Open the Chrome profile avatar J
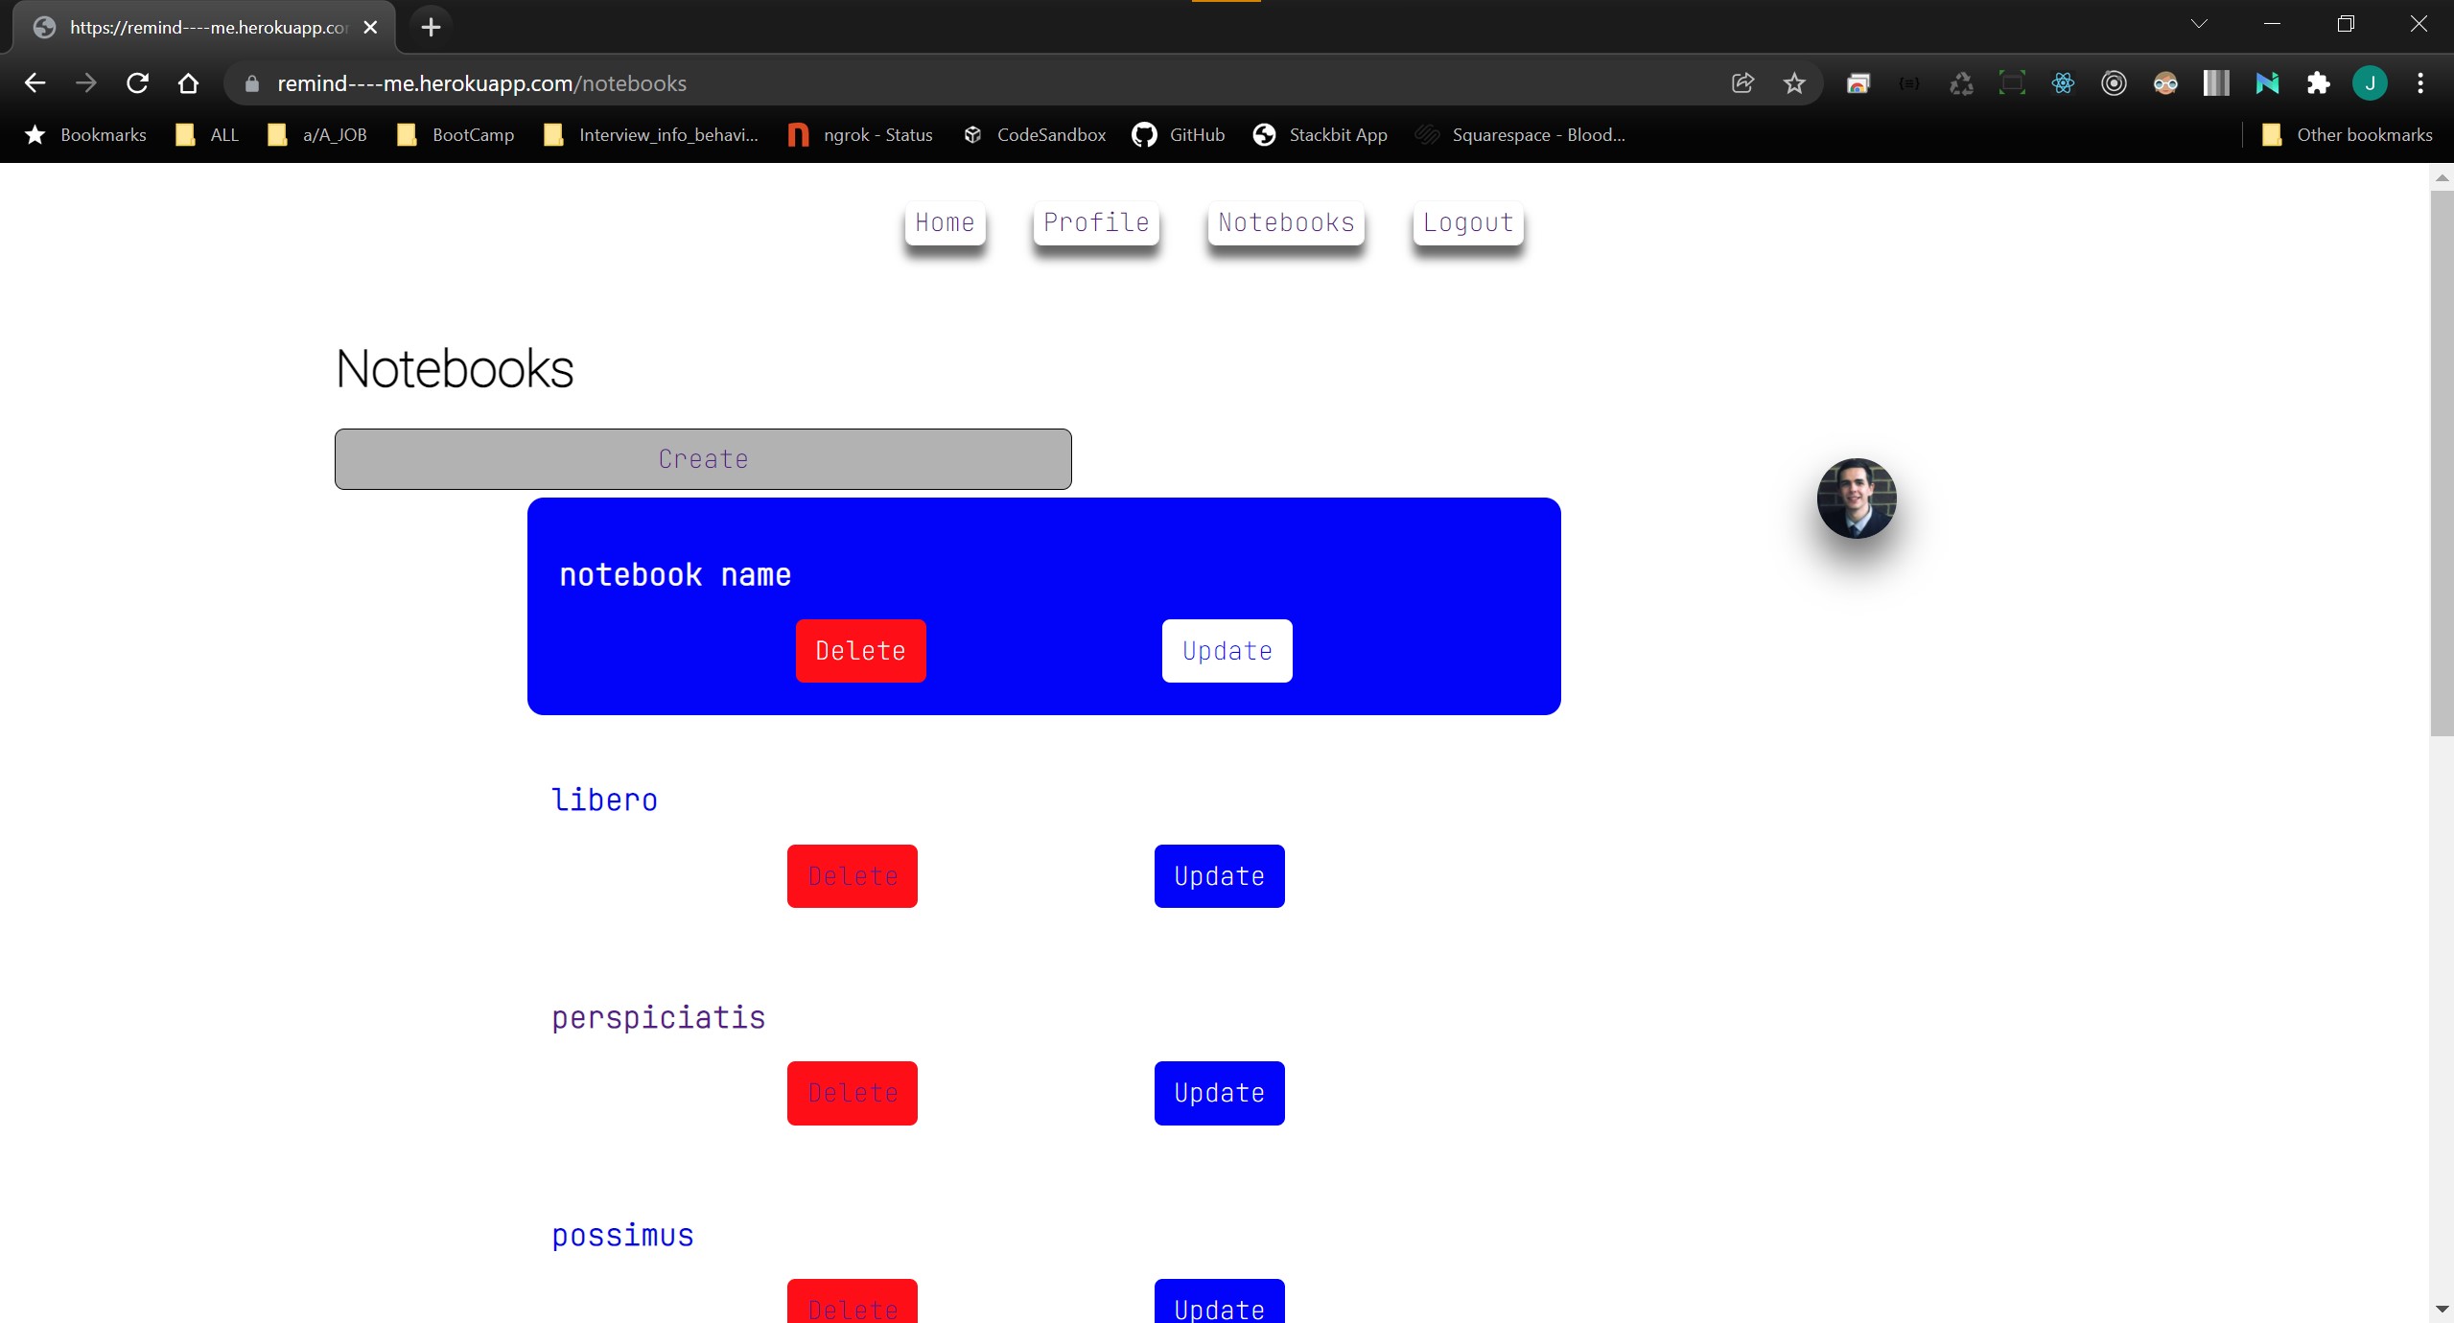The height and width of the screenshot is (1323, 2454). point(2370,83)
